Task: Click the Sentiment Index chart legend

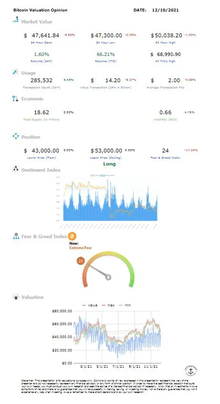Action: pos(102,175)
